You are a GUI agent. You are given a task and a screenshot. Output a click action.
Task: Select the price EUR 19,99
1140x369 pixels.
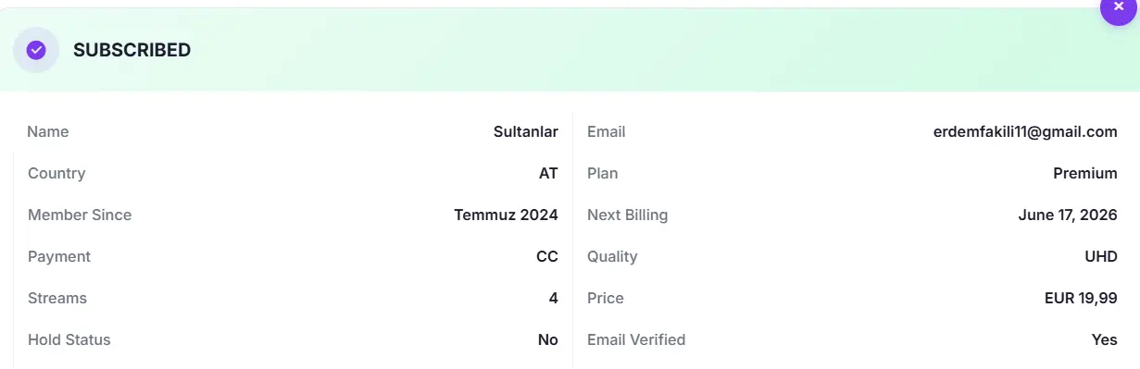pos(1081,298)
